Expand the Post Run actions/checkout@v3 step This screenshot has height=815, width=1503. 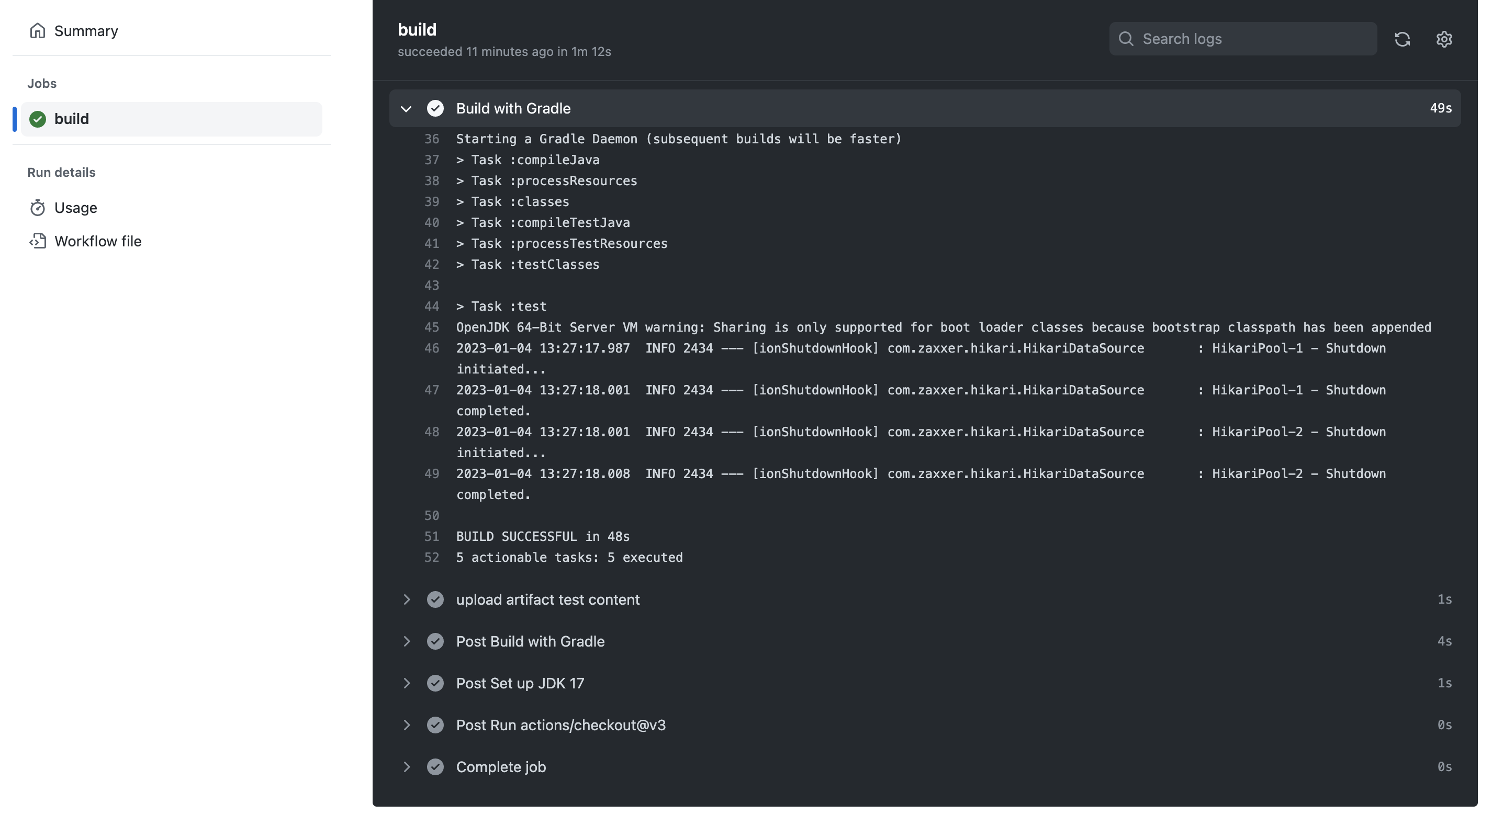[x=407, y=725]
